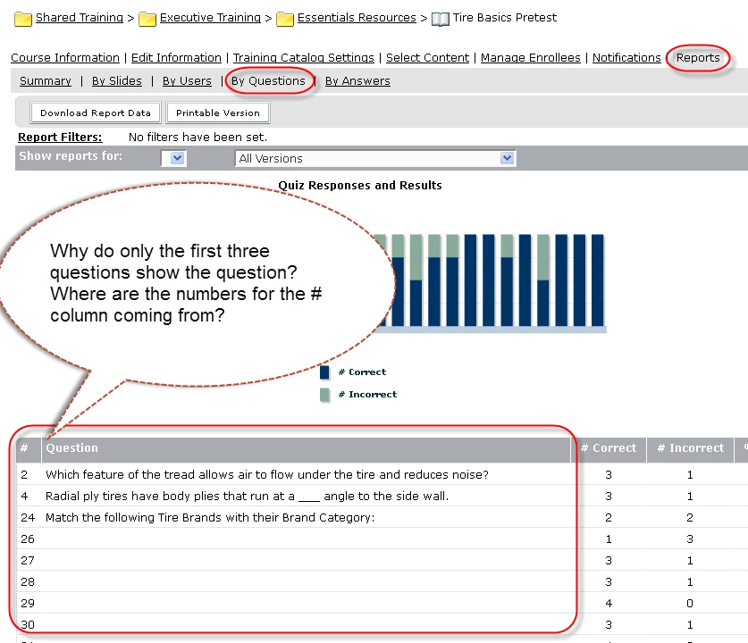Click the Download Report Data button
Viewport: 748px width, 643px height.
point(96,113)
